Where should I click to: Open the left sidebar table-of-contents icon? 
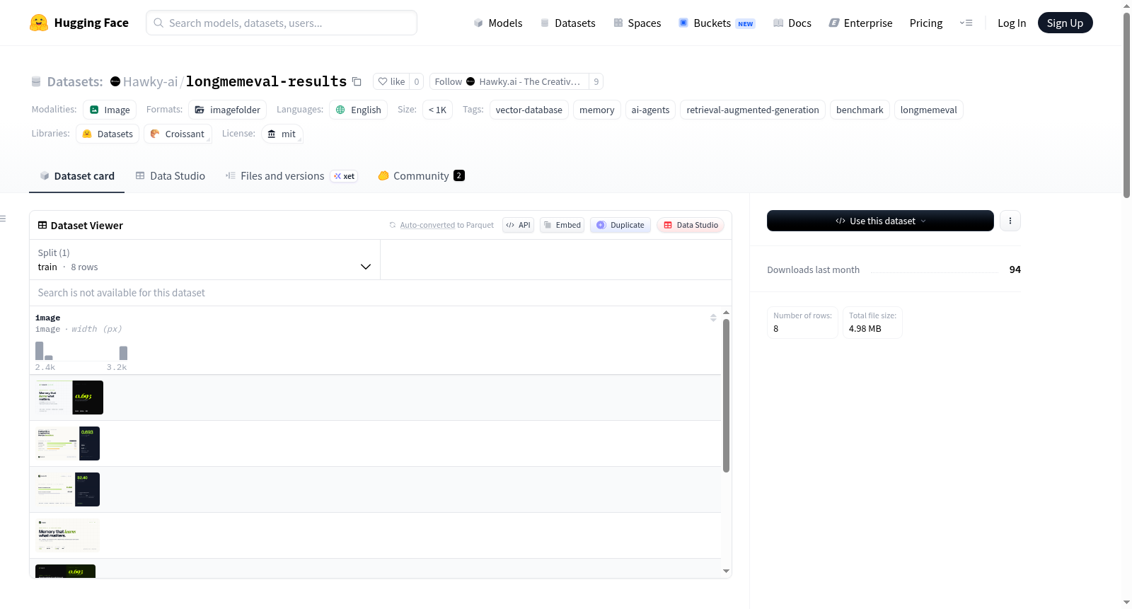tap(3, 219)
